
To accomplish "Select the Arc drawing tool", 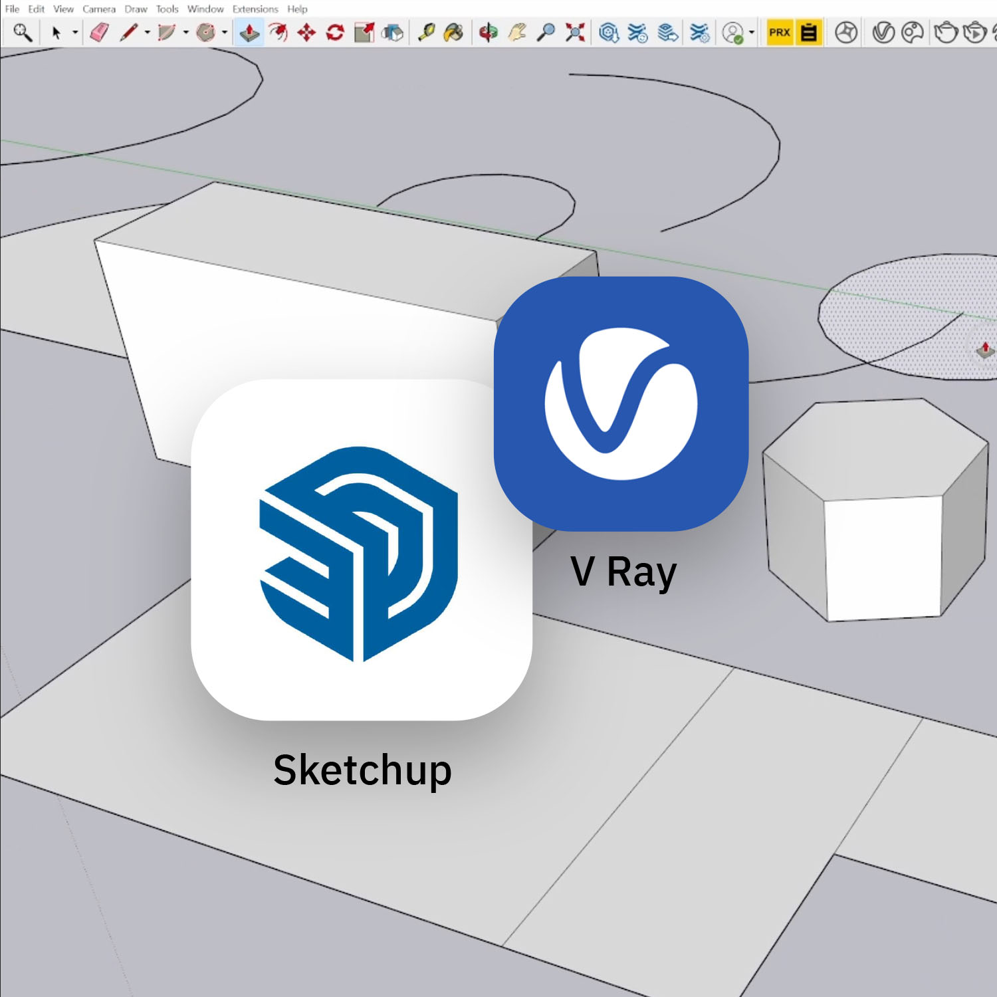I will [x=166, y=32].
